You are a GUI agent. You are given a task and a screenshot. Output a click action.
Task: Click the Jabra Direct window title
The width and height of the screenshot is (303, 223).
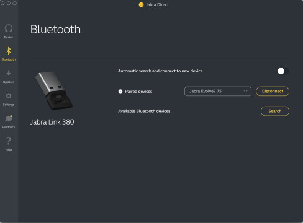tap(157, 4)
